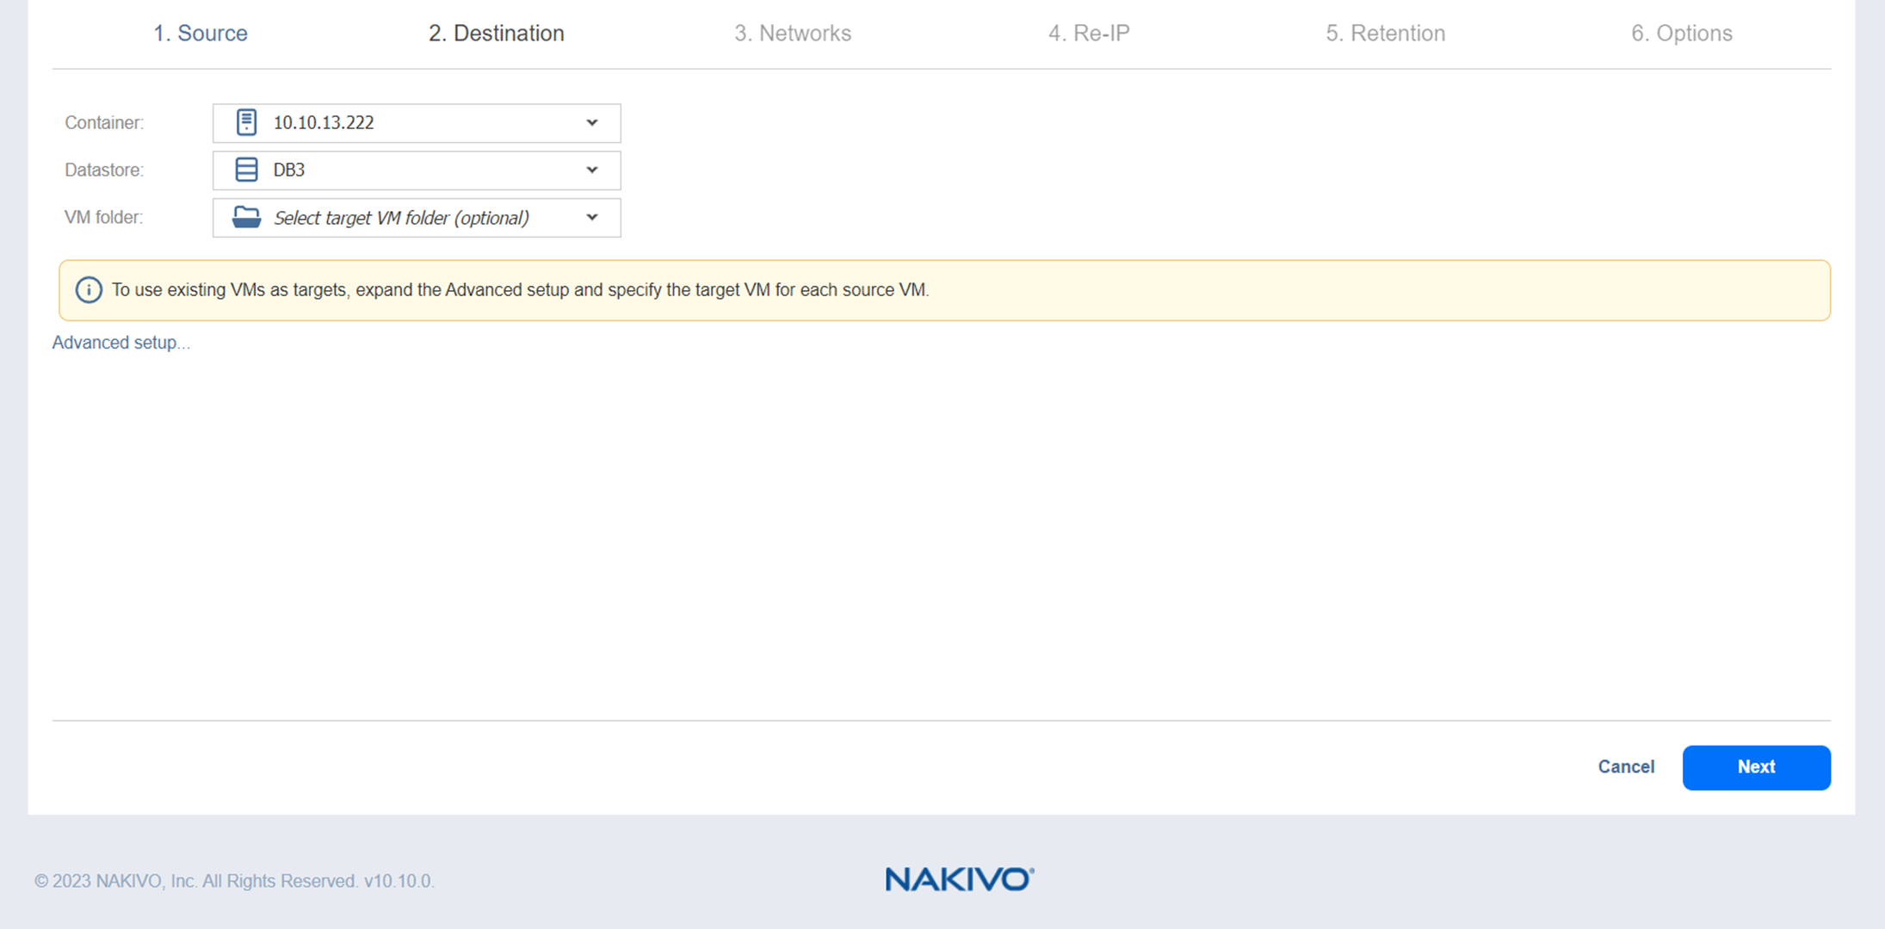Screen dimensions: 1885x929
Task: Click the datastore stack icon beside DB3
Action: click(246, 170)
